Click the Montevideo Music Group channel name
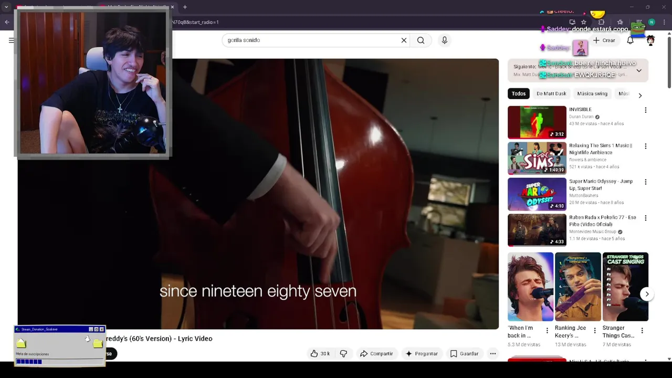672x378 pixels. point(593,232)
